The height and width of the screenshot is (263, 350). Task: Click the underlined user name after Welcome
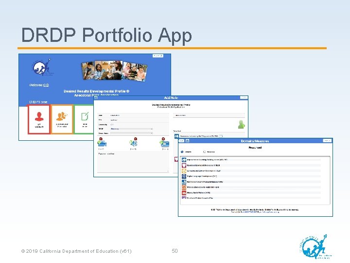click(46, 85)
